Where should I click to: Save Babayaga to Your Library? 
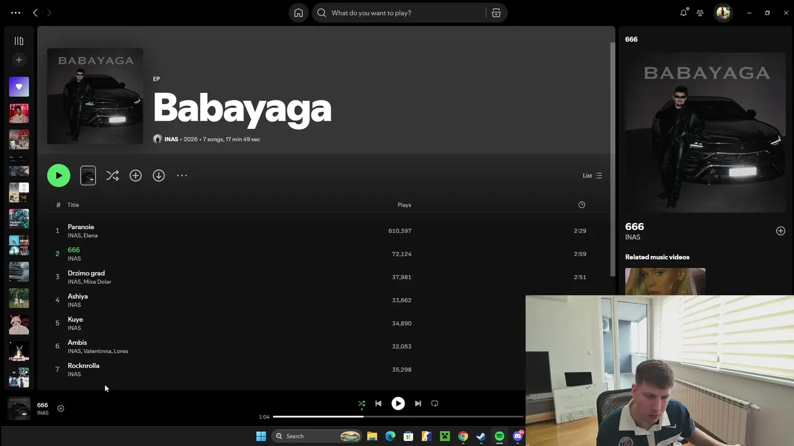click(135, 175)
